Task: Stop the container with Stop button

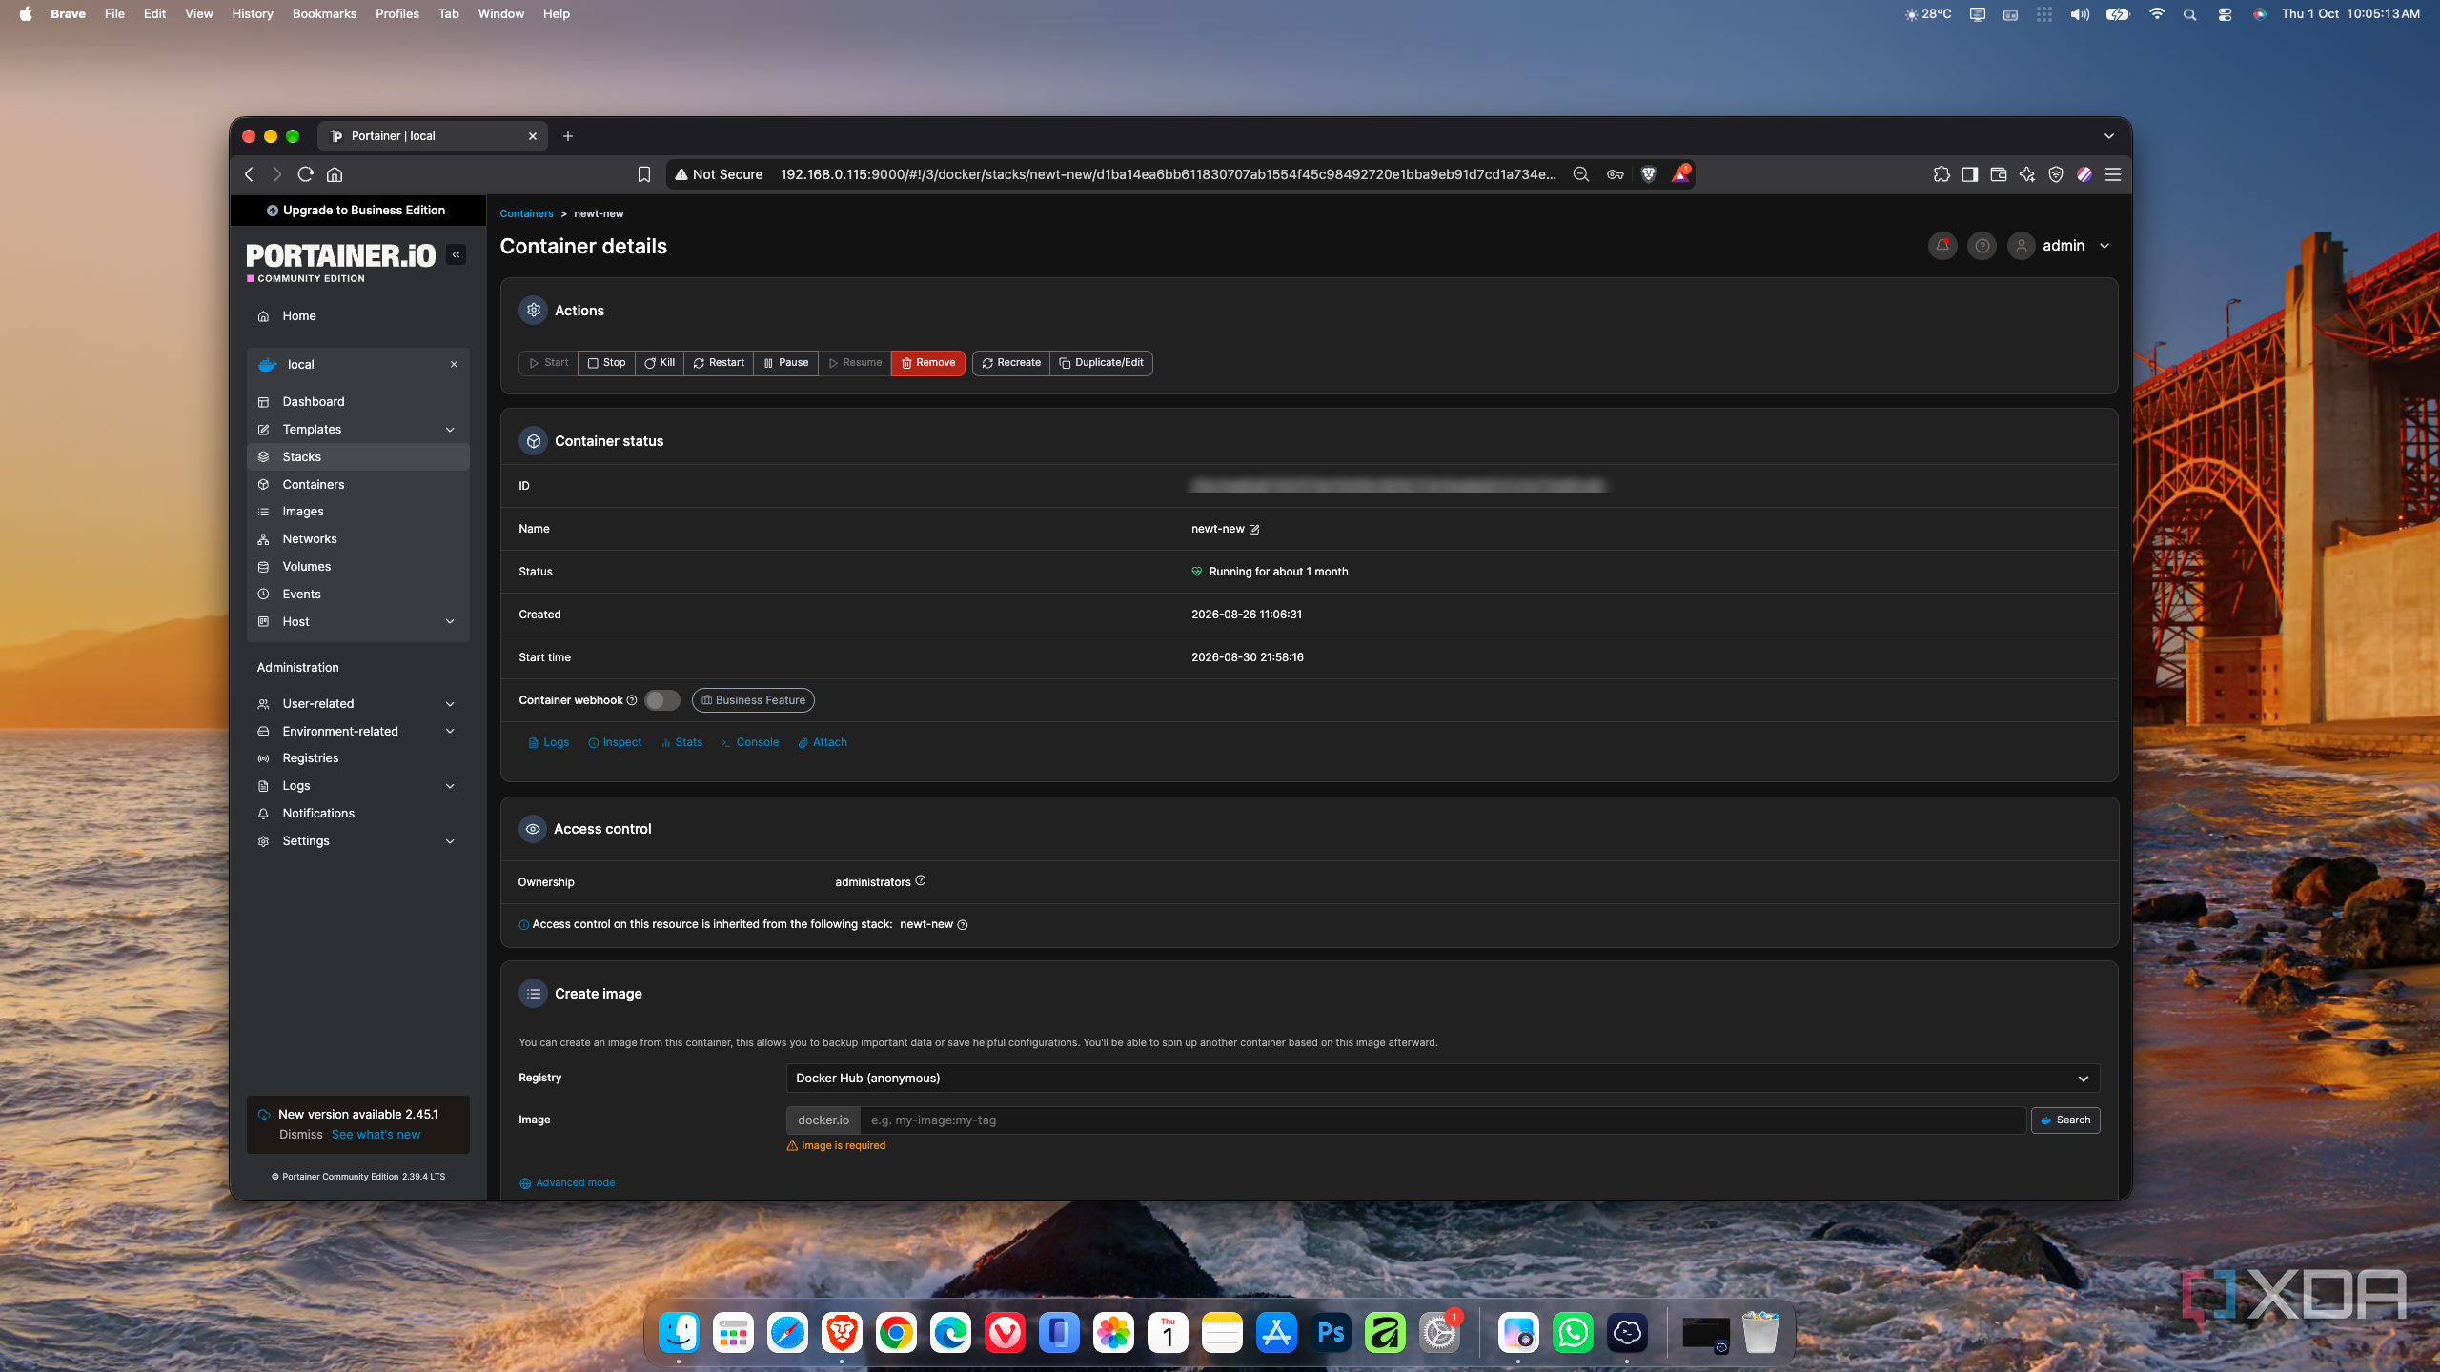Action: click(x=606, y=363)
